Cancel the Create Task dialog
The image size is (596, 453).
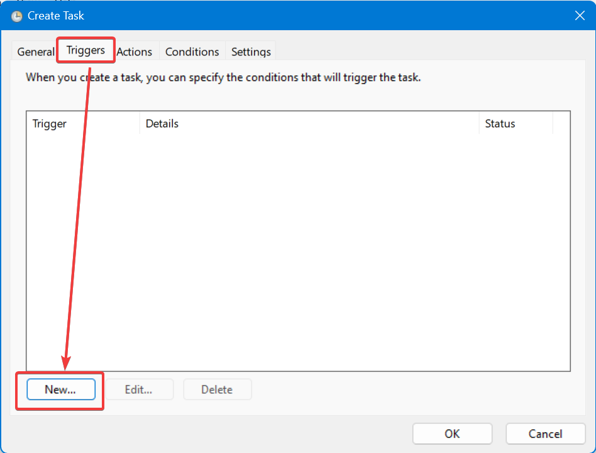[545, 433]
